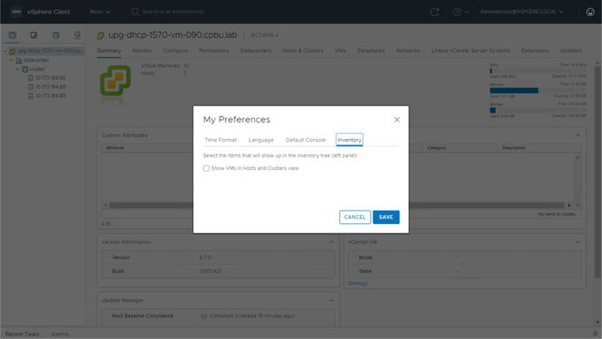Select the Default Console tab
Image resolution: width=602 pixels, height=339 pixels.
tap(305, 140)
